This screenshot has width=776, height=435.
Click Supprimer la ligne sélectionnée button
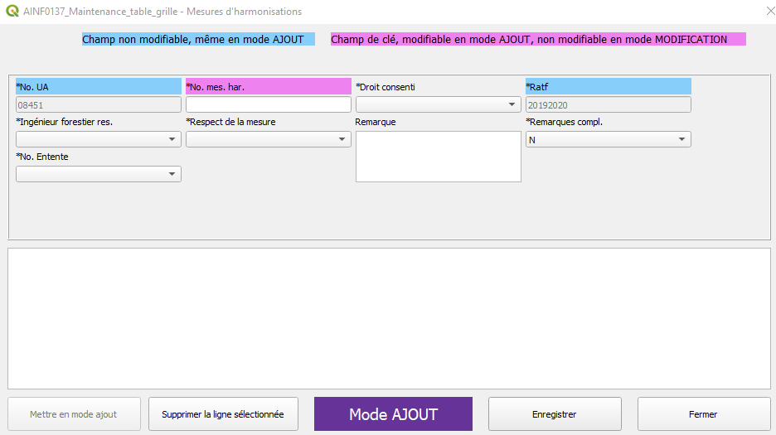(x=223, y=414)
